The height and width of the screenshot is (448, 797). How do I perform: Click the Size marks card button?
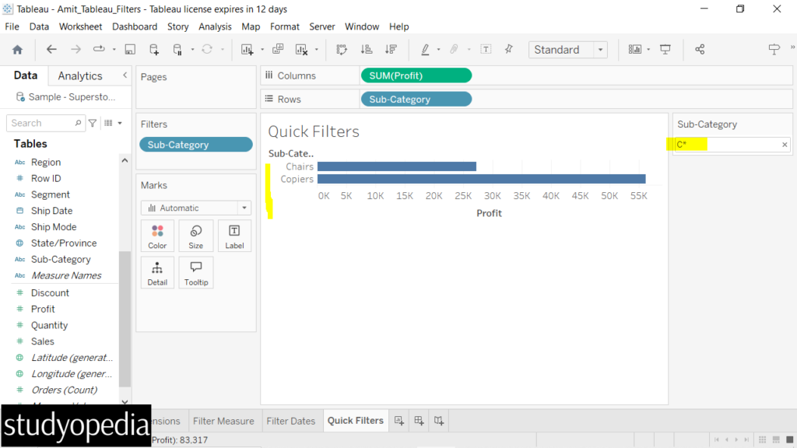195,236
